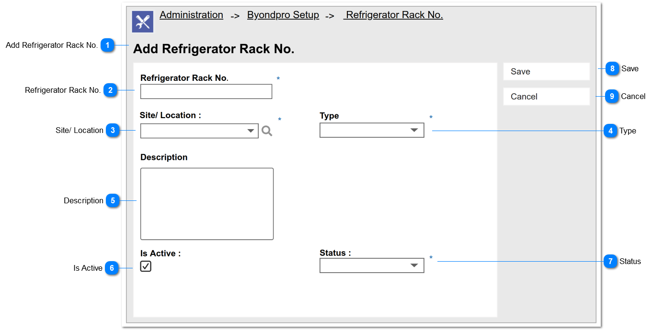Click the Add Refrigerator Rack No. page heading
This screenshot has width=653, height=331.
[x=214, y=49]
